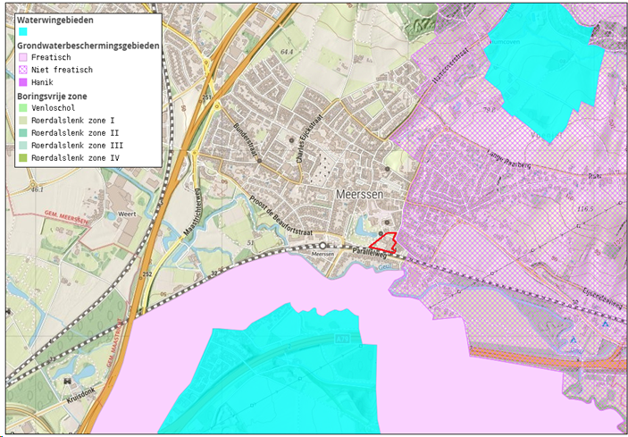Click the Roerdalslenk zone I label
628x437 pixels.
[x=73, y=120]
